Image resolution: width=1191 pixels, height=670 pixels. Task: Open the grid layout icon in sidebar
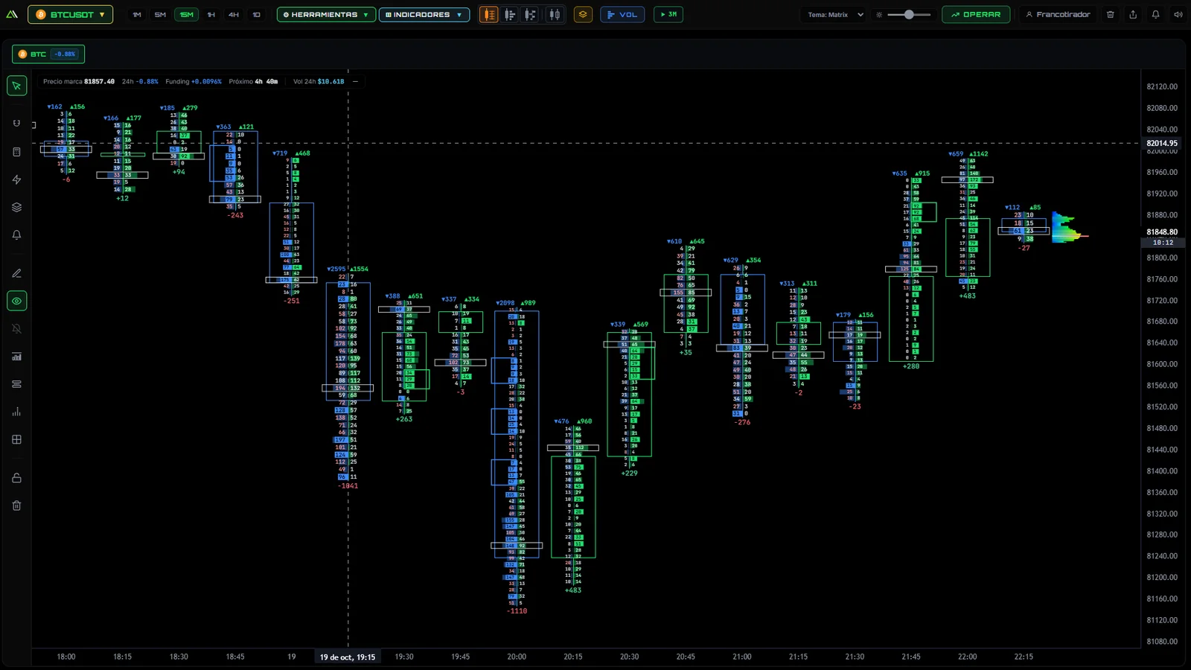coord(16,439)
